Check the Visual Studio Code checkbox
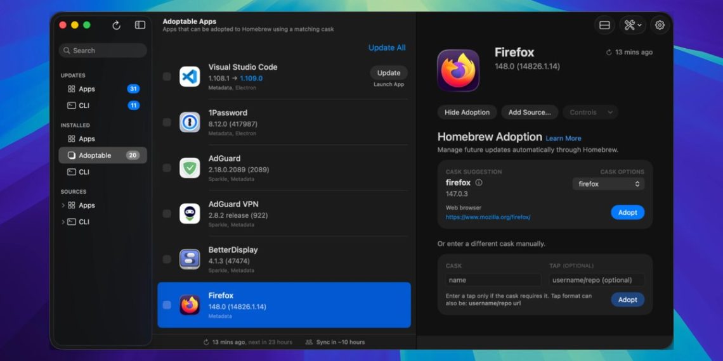 pos(167,77)
